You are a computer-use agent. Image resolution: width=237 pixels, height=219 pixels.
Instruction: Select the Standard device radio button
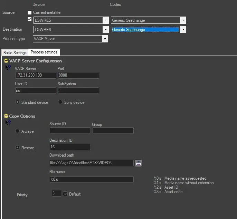point(18,102)
